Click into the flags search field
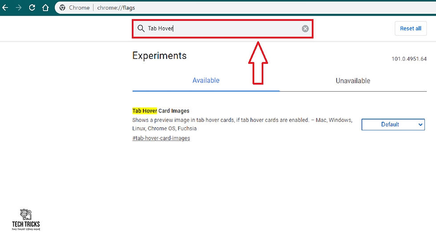 222,28
